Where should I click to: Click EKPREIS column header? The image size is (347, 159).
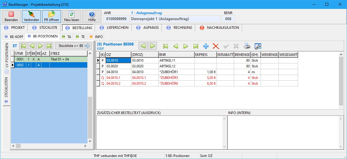point(205,54)
